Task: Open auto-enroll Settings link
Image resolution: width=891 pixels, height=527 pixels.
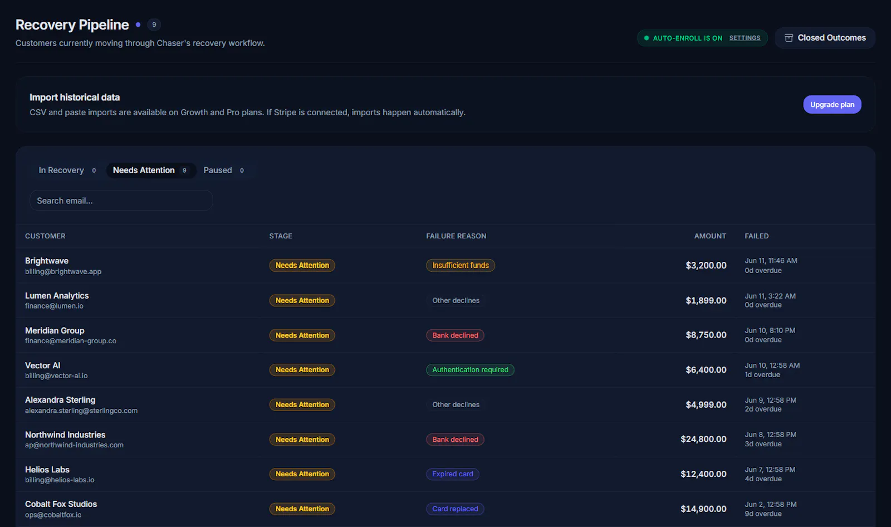Action: coord(745,38)
